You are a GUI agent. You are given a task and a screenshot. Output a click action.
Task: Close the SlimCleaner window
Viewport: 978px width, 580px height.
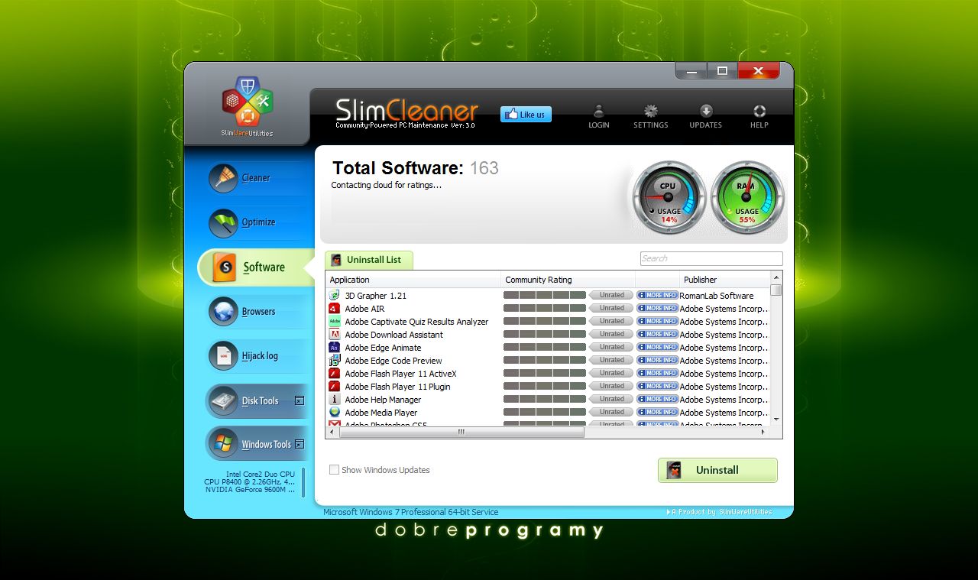(x=758, y=71)
